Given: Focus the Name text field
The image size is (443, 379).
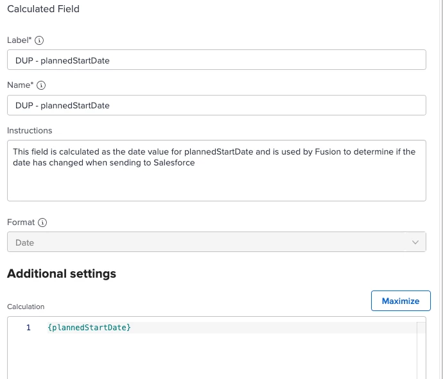Looking at the screenshot, I should pos(216,105).
